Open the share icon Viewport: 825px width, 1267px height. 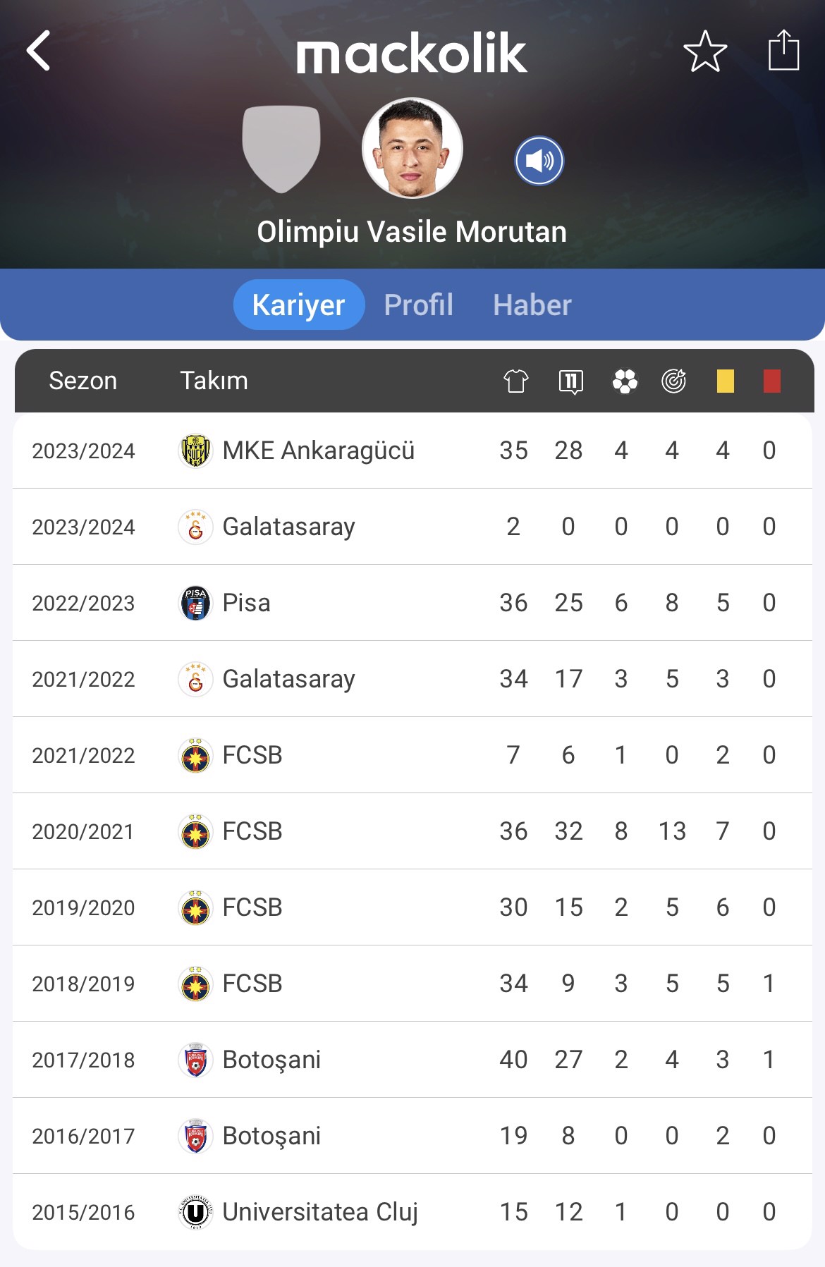[783, 50]
